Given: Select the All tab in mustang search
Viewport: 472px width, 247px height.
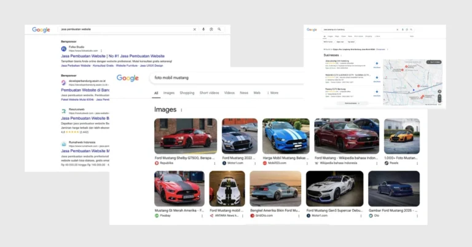Looking at the screenshot, I should coord(156,93).
